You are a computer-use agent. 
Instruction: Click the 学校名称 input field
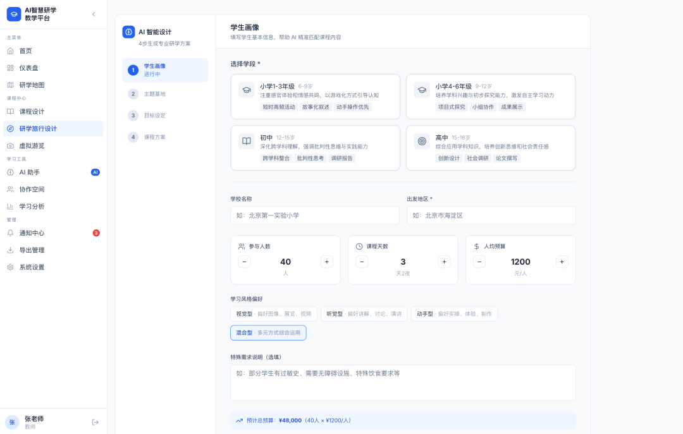point(314,215)
